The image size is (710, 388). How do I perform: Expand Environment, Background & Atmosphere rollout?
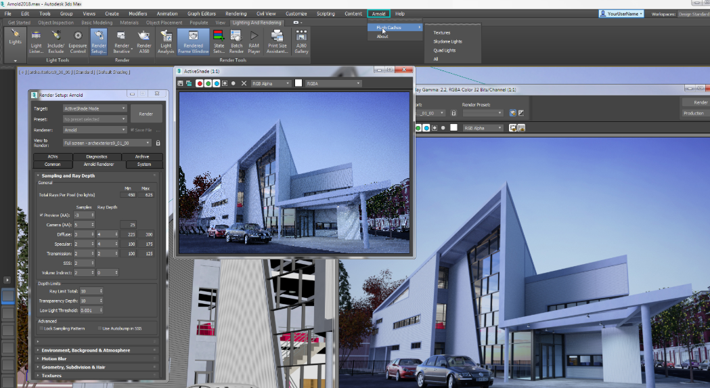click(96, 350)
